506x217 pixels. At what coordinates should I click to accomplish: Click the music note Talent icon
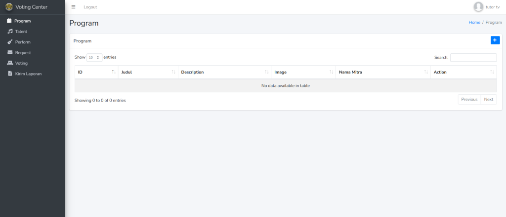point(9,32)
